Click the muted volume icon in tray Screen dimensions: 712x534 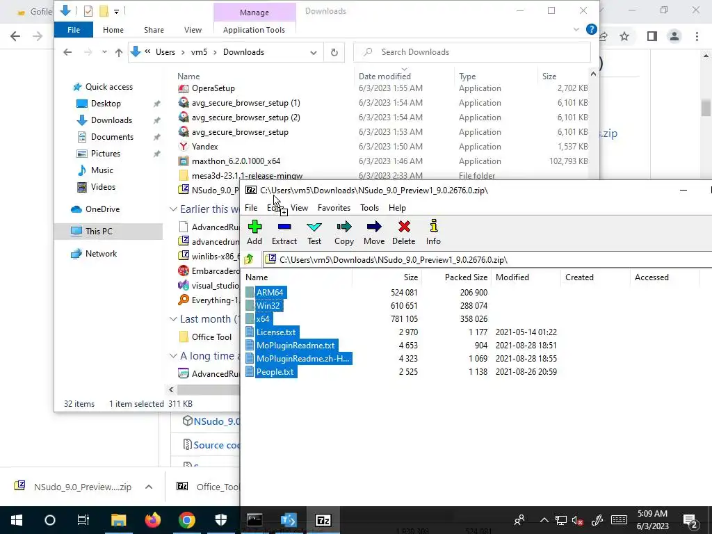pos(578,520)
